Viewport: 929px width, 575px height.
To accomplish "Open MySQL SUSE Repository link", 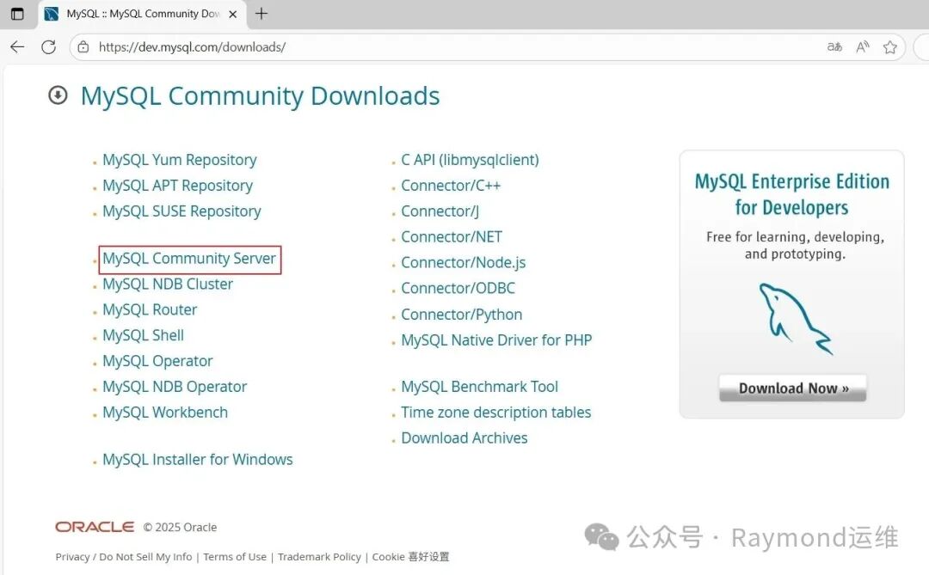I will (x=181, y=211).
